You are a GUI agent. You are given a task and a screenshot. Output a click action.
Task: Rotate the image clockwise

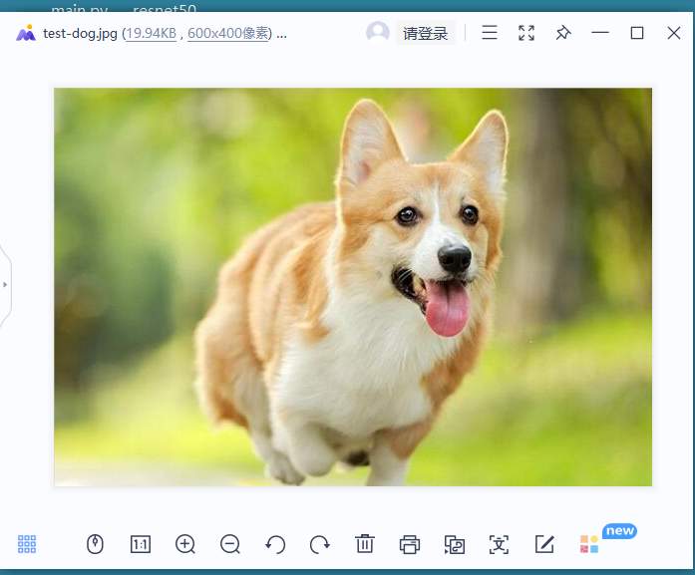pyautogui.click(x=320, y=544)
